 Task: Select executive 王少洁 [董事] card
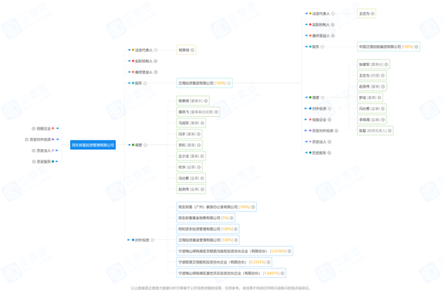point(191,156)
